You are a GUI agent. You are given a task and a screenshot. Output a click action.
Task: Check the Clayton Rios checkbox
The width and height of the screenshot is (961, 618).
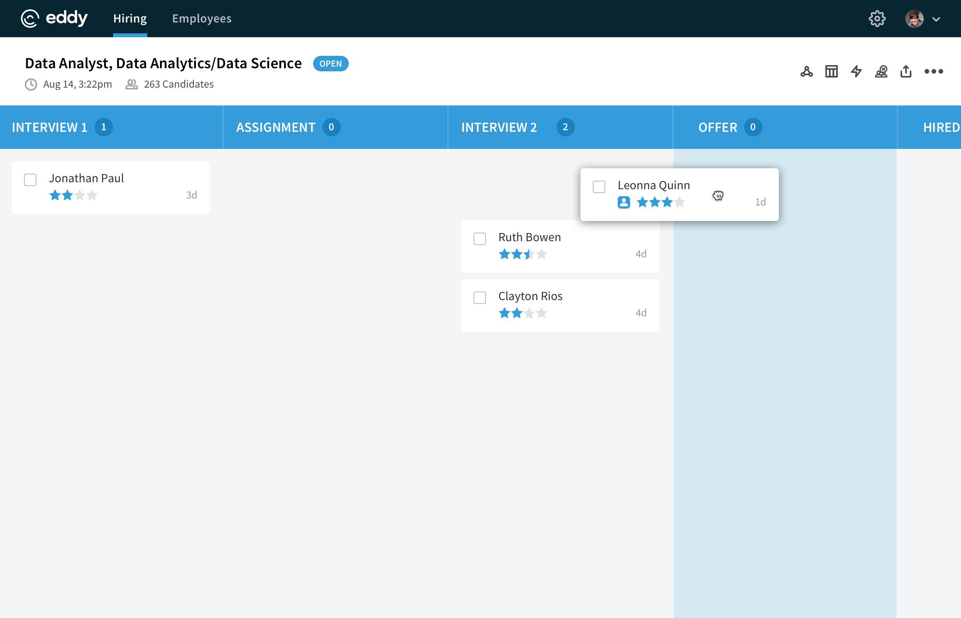[480, 298]
